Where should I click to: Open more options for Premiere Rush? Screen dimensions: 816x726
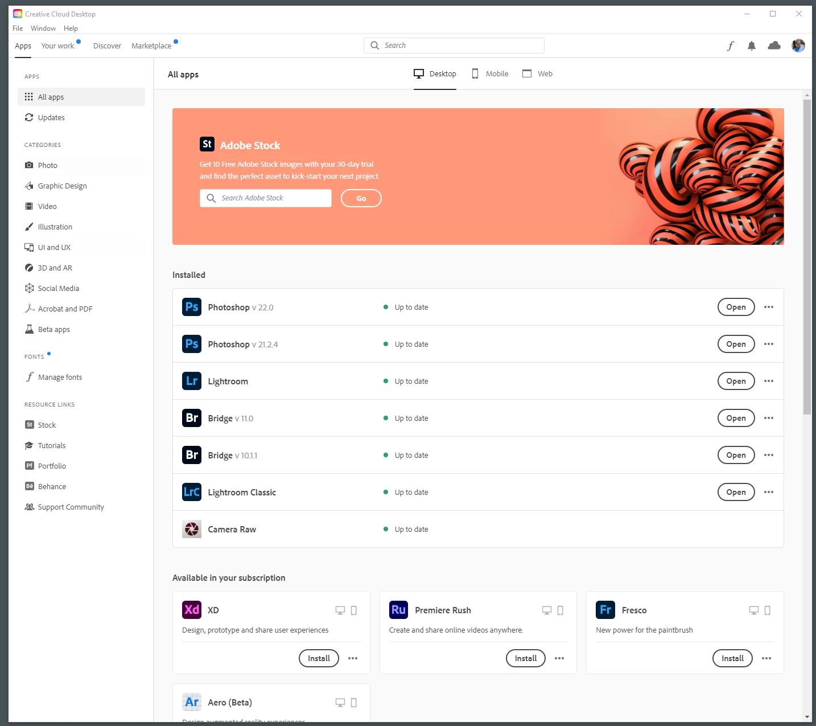pyautogui.click(x=559, y=658)
